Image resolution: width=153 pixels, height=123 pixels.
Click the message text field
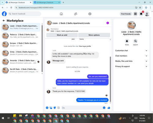(x=82, y=108)
